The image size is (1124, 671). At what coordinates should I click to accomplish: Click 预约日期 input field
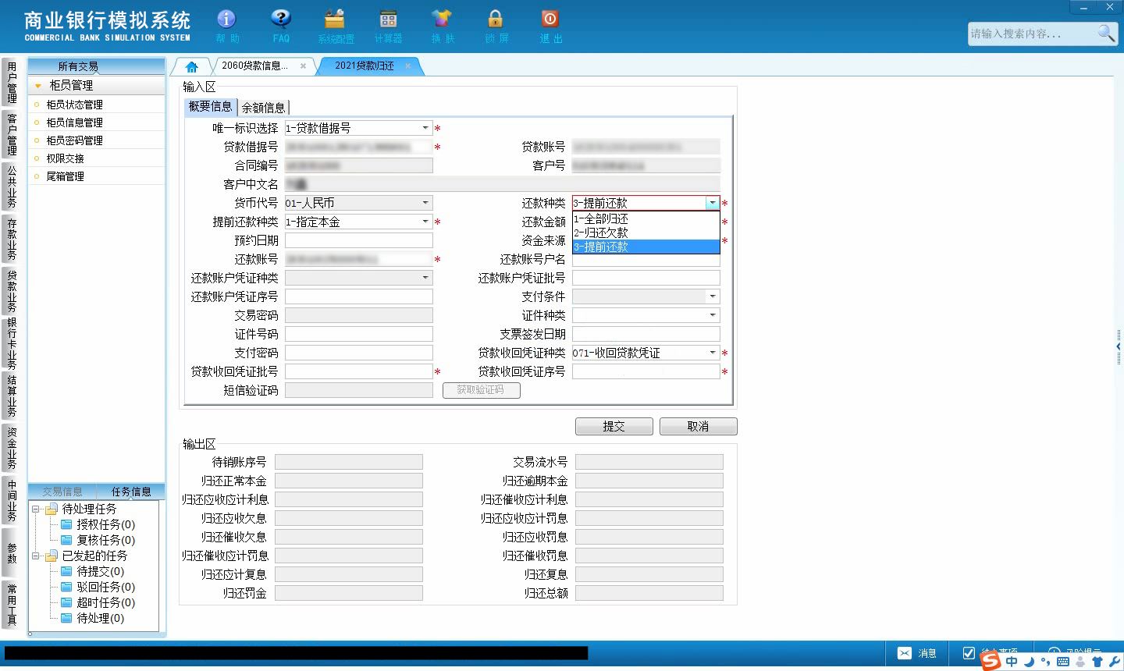pyautogui.click(x=358, y=240)
